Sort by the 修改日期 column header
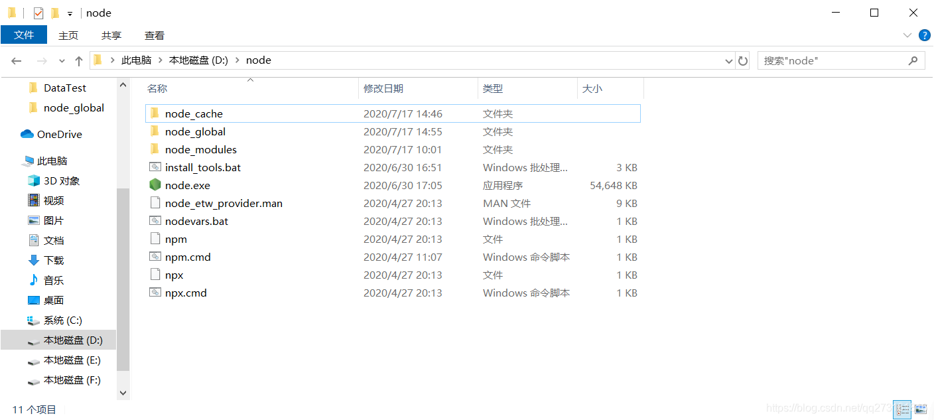 pyautogui.click(x=383, y=88)
